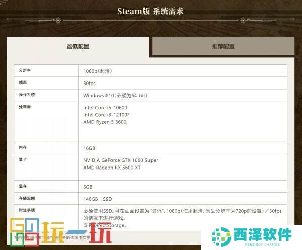Select the 处理器 row label
Image resolution: width=302 pixels, height=250 pixels.
[25, 107]
